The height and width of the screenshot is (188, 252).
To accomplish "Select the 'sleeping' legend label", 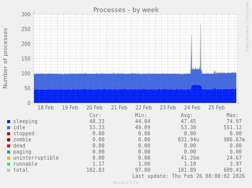I will (25, 122).
